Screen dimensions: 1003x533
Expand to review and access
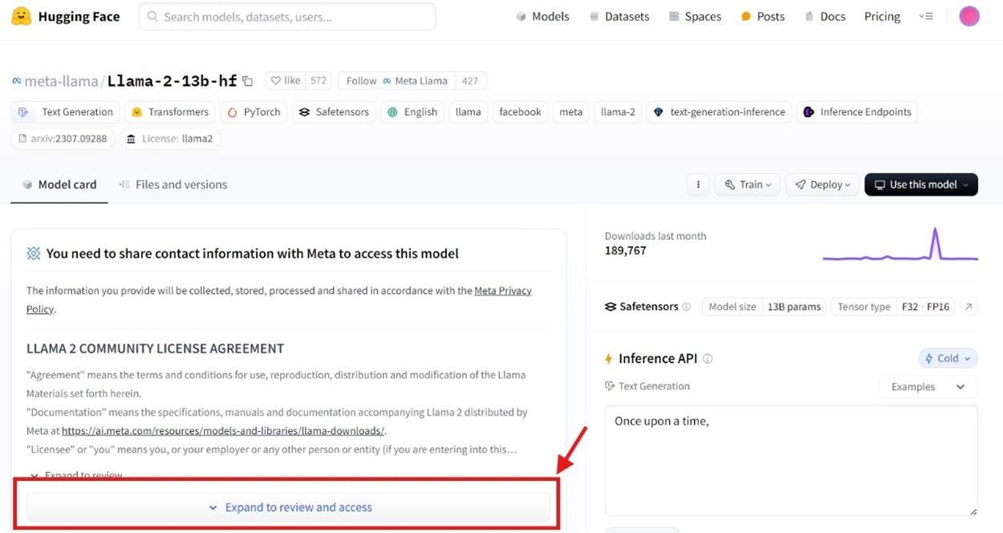tap(289, 507)
